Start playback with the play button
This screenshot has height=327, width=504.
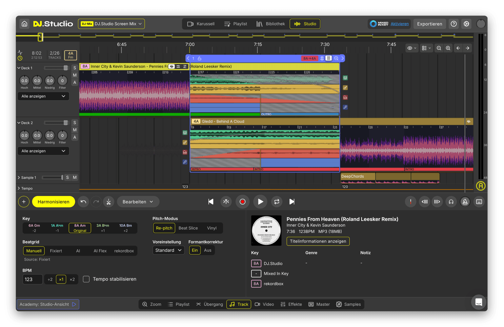coord(260,202)
